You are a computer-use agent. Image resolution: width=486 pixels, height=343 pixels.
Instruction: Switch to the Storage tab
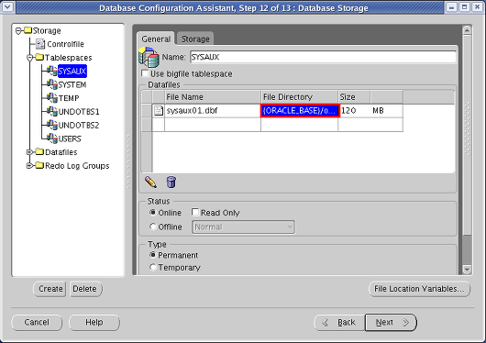coord(195,39)
